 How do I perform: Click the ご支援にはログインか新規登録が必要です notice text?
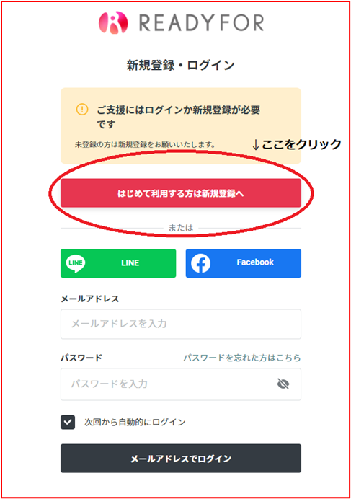tap(178, 117)
